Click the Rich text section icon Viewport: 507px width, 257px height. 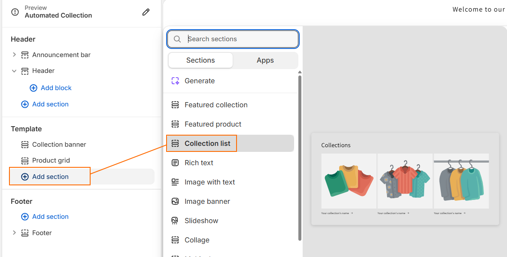tap(175, 163)
